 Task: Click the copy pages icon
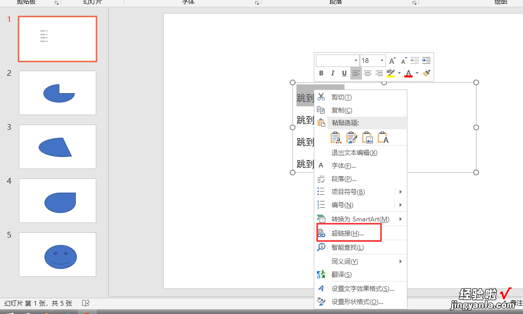tap(321, 110)
